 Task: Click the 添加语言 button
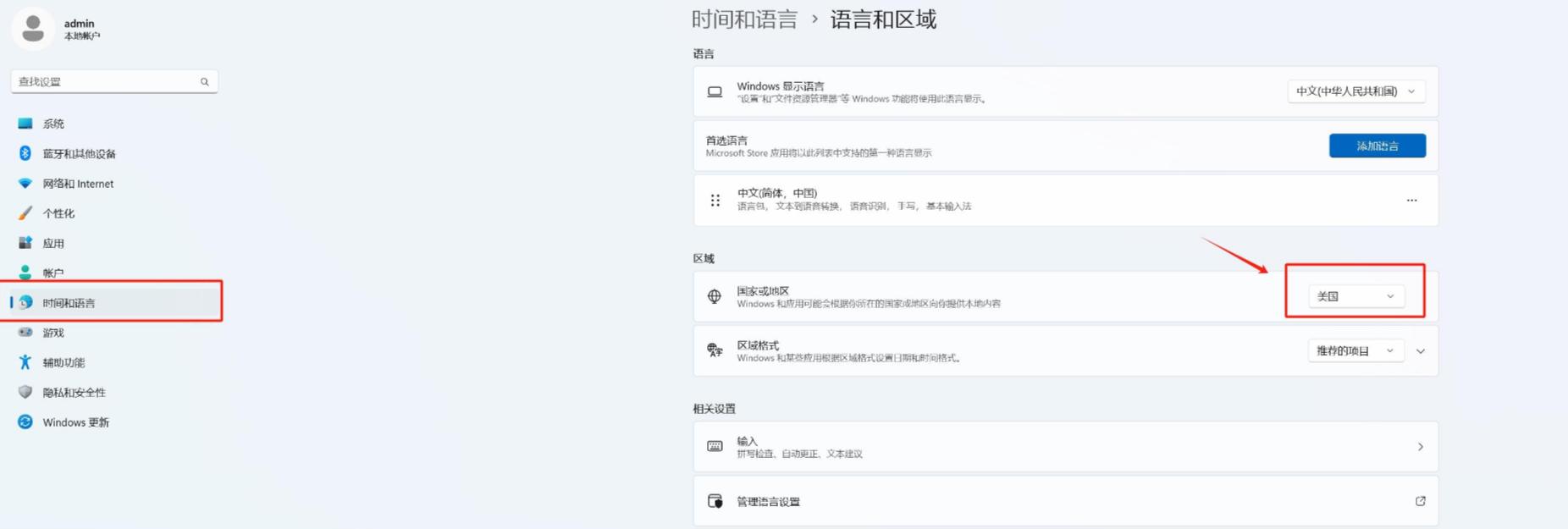[1377, 146]
